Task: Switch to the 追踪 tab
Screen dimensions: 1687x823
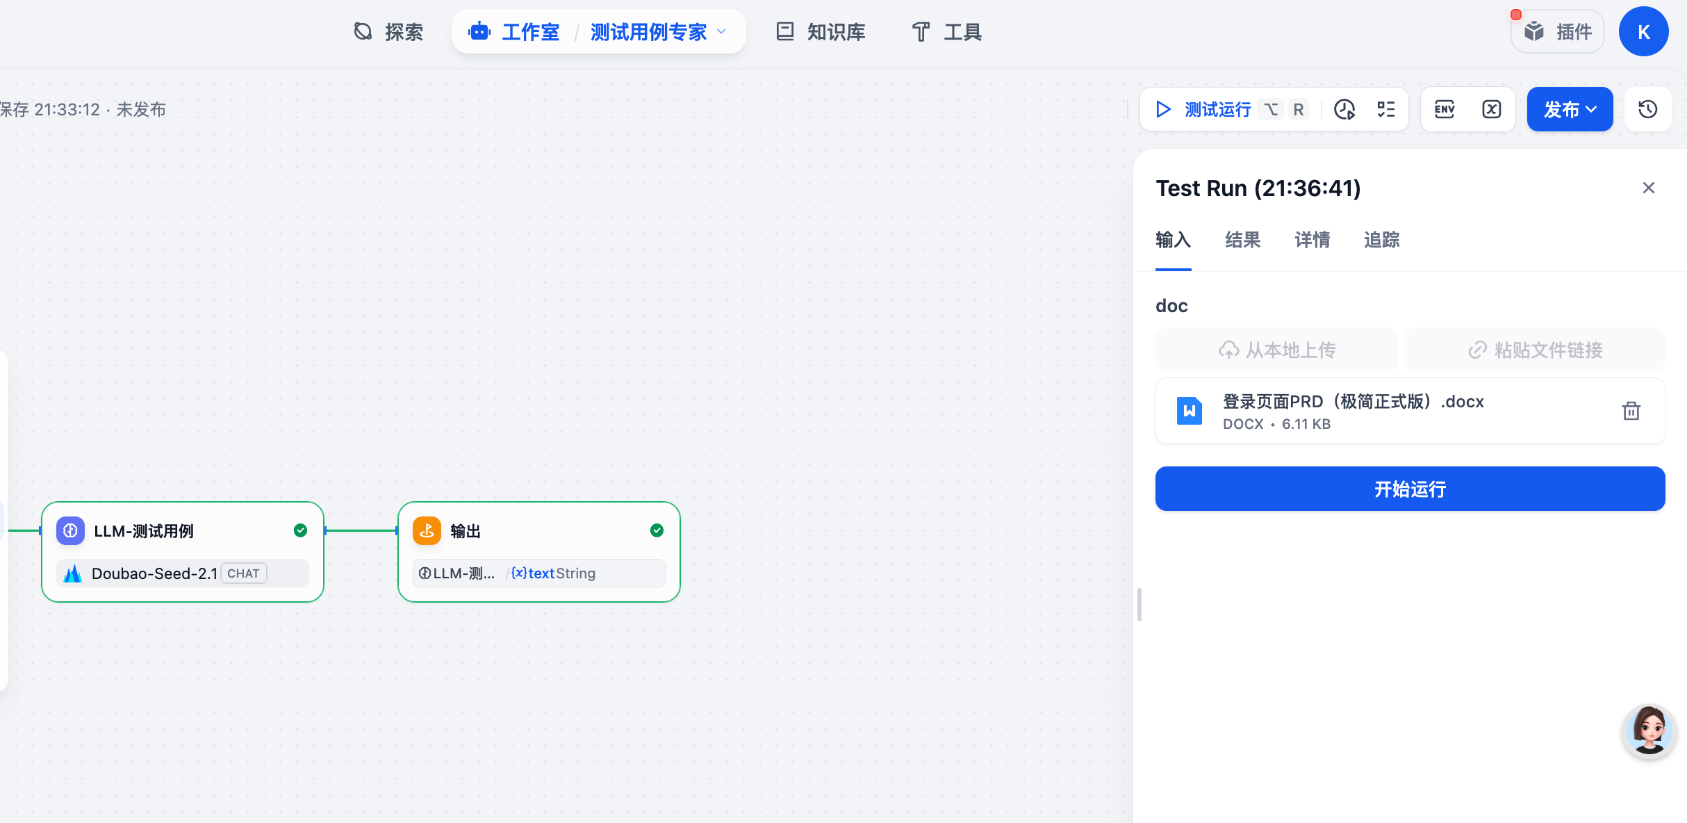Action: pyautogui.click(x=1382, y=241)
